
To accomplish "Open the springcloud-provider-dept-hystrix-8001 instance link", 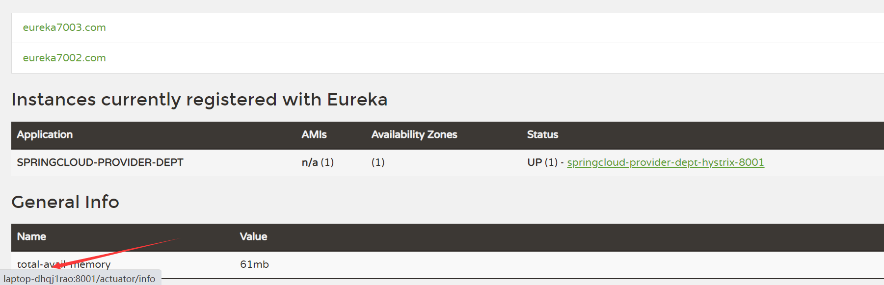I will (665, 162).
